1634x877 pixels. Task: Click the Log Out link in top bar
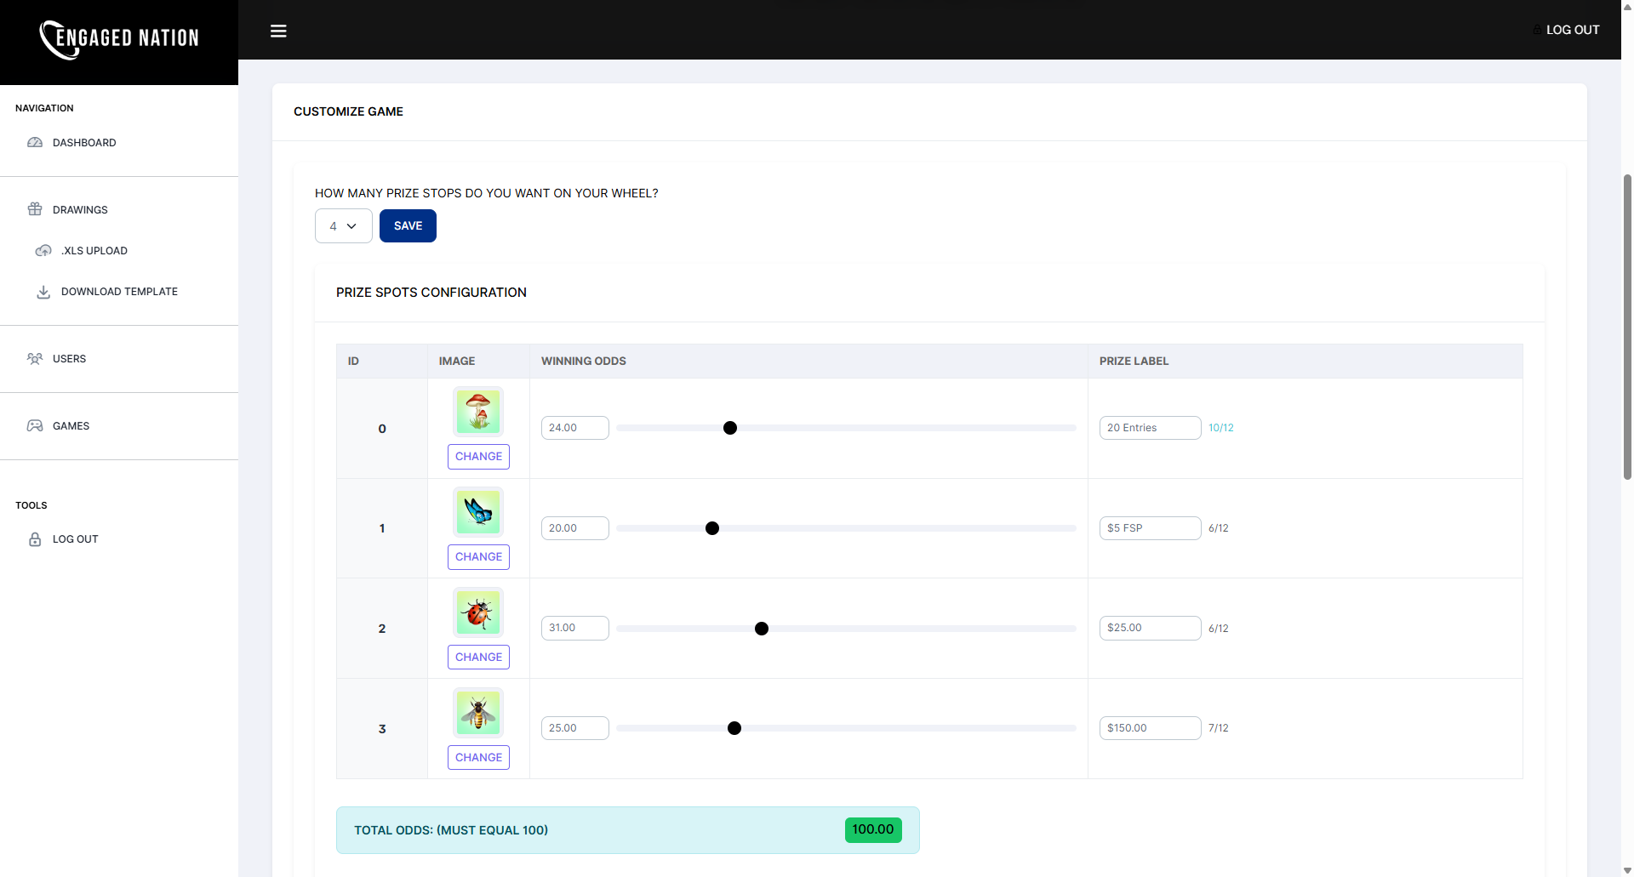pyautogui.click(x=1573, y=30)
